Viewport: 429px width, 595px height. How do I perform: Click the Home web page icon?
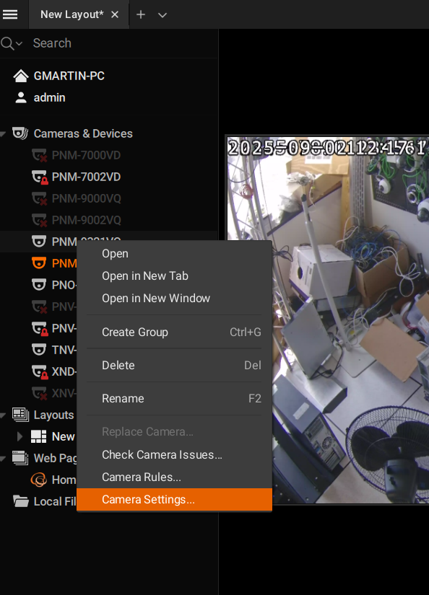(39, 480)
